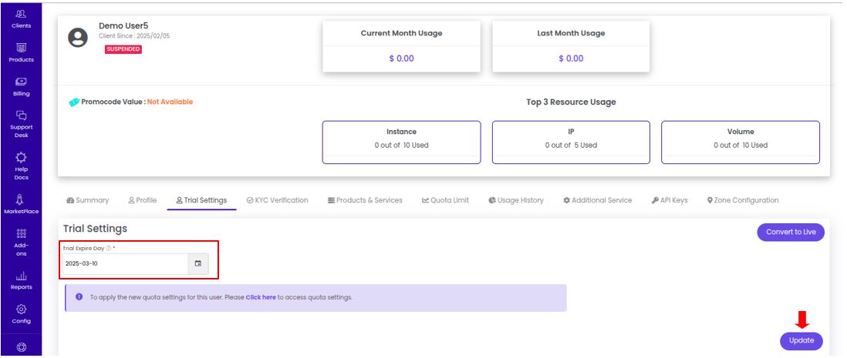The height and width of the screenshot is (358, 847).
Task: Click the Trial Expire Day date field
Action: 125,263
